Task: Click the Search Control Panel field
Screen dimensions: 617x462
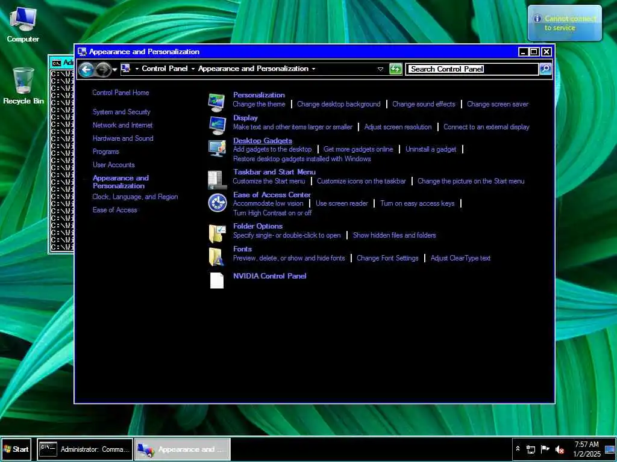Action: click(x=472, y=69)
